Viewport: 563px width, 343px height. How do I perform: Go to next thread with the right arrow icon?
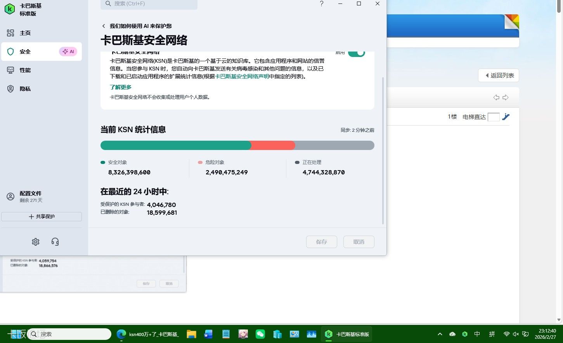tap(506, 98)
